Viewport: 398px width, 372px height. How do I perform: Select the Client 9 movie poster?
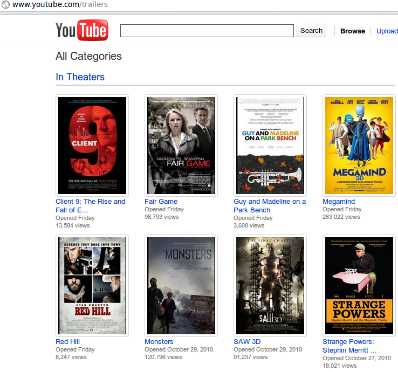point(92,145)
